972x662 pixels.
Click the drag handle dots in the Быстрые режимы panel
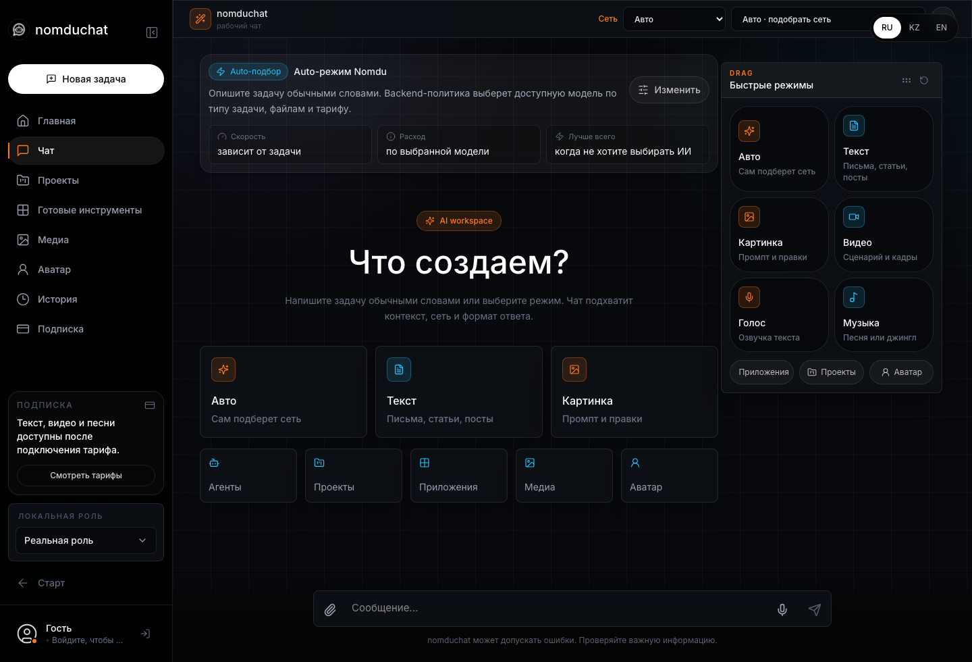[907, 80]
